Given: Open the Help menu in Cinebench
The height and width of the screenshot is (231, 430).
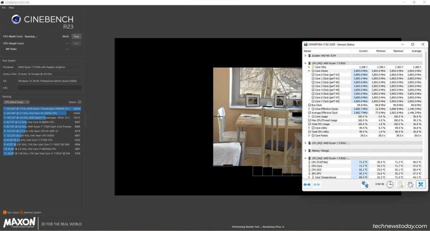Looking at the screenshot, I should (x=11, y=8).
